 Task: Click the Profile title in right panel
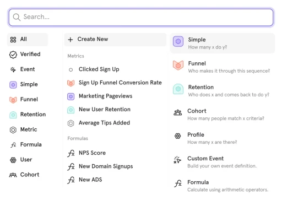pyautogui.click(x=196, y=135)
